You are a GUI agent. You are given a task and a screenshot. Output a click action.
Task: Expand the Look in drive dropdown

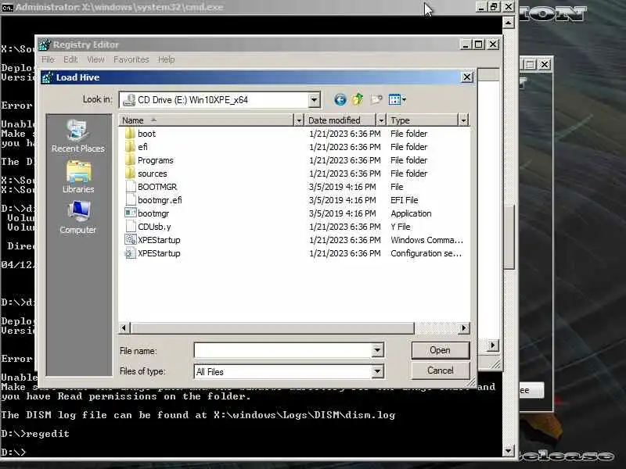coord(315,100)
